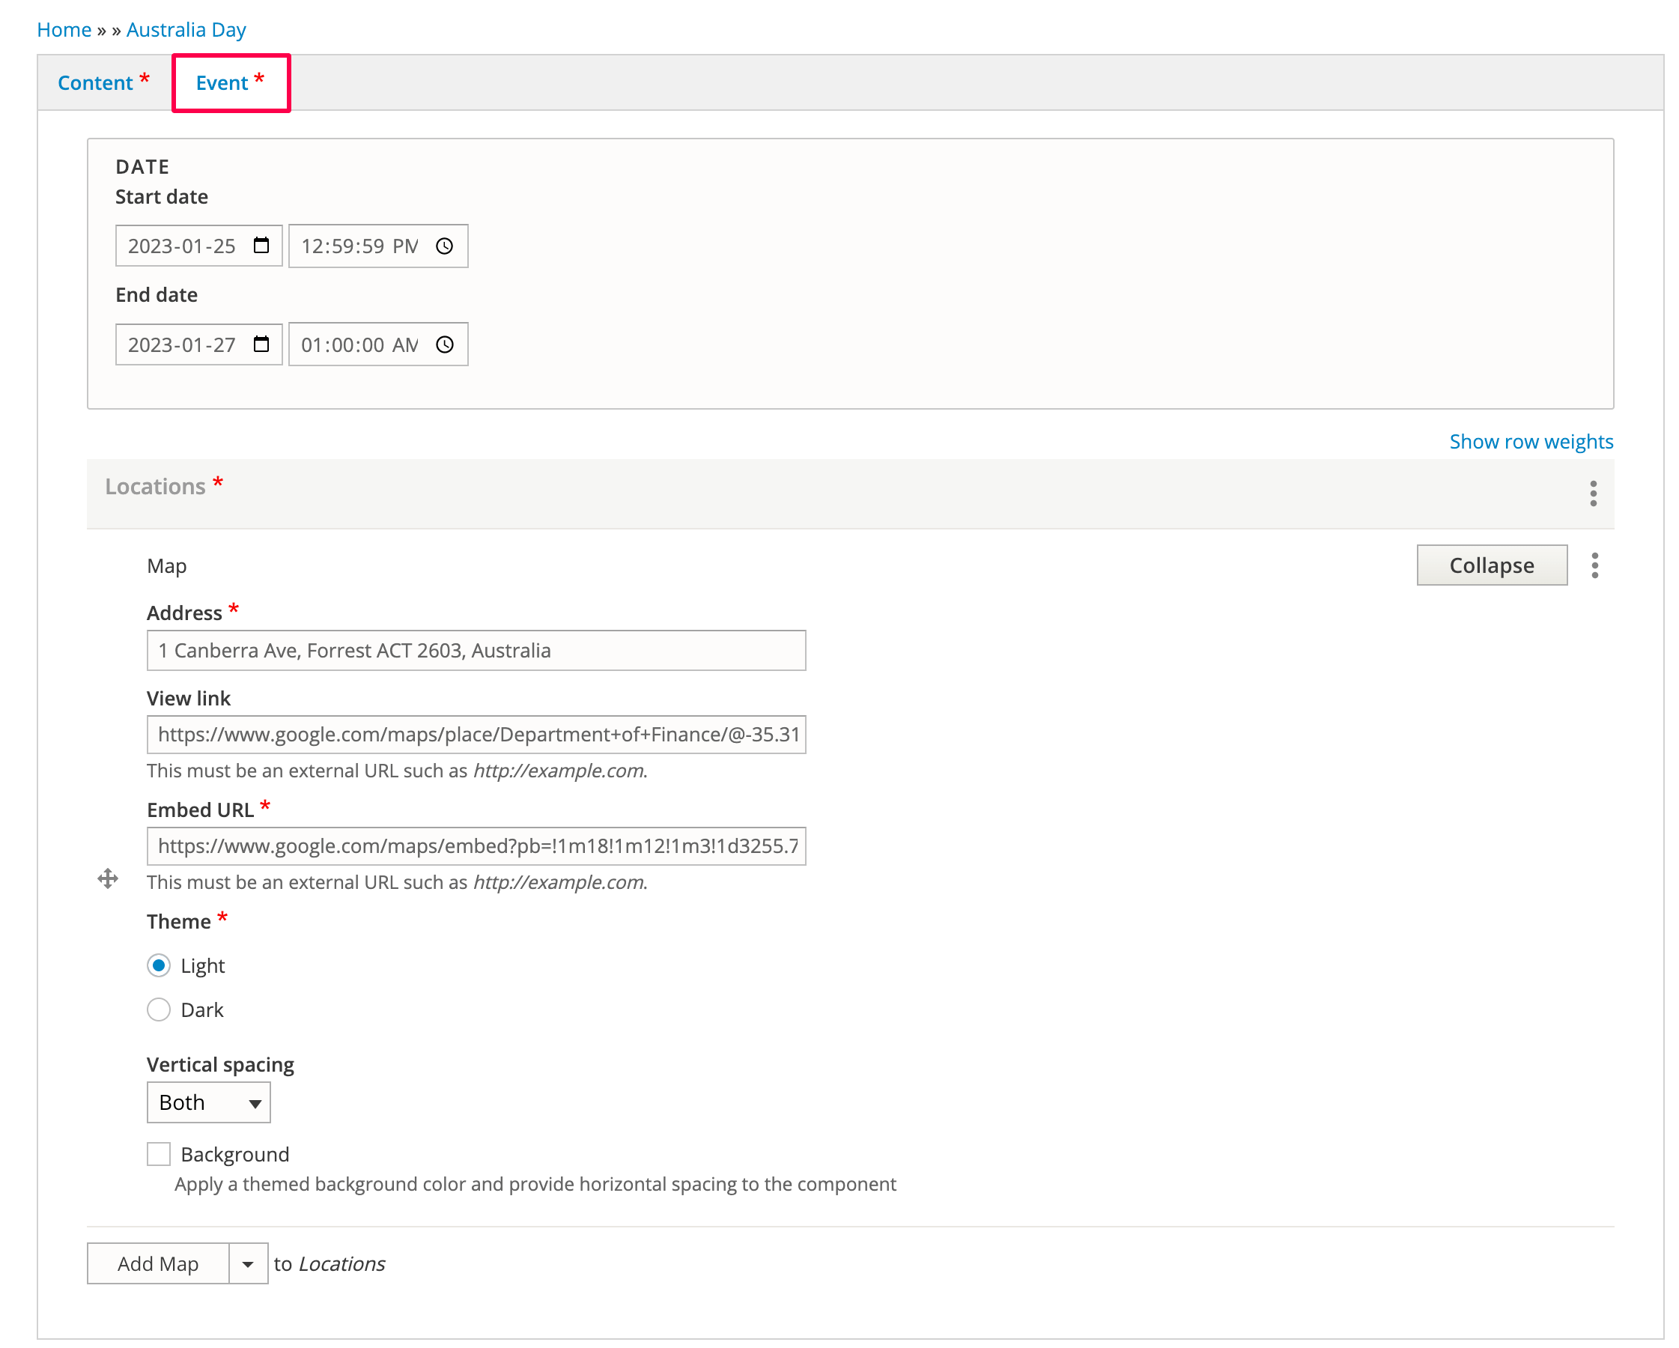Switch to the Content tab
The width and height of the screenshot is (1679, 1348).
(96, 82)
